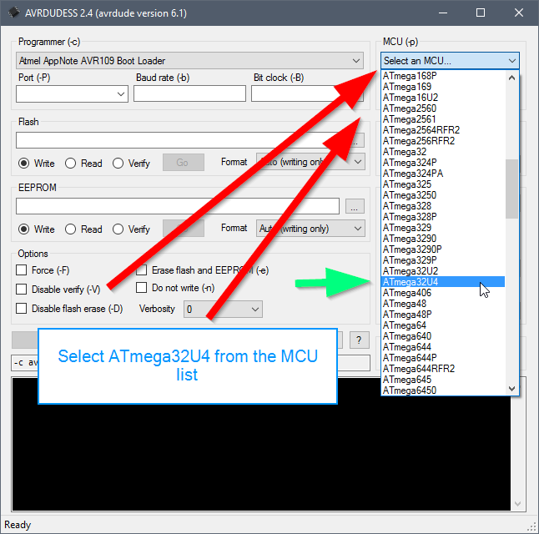The height and width of the screenshot is (534, 539).
Task: Select ATmega645 in the MCU list
Action: (443, 380)
